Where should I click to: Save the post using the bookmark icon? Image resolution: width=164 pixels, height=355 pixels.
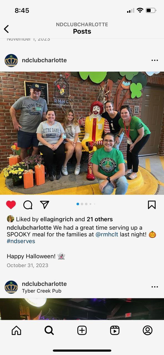pyautogui.click(x=152, y=205)
